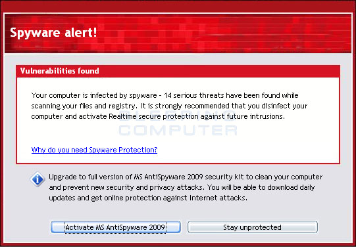The image size is (356, 247).
Task: Click the 'scanning your files and registry' sentence
Action: point(84,106)
